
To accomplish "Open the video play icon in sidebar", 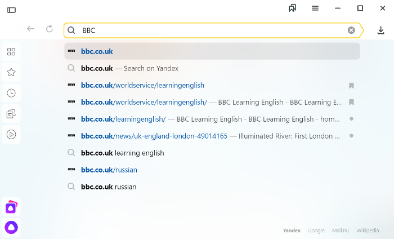I will point(11,134).
